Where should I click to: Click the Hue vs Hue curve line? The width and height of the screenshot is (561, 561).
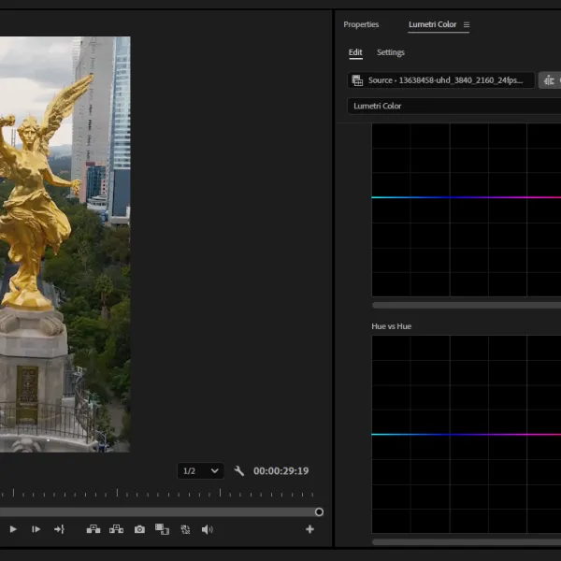coord(467,435)
